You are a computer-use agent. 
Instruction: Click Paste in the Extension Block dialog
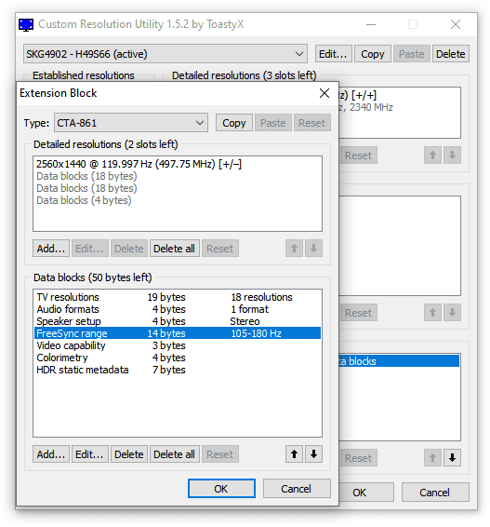pos(272,123)
